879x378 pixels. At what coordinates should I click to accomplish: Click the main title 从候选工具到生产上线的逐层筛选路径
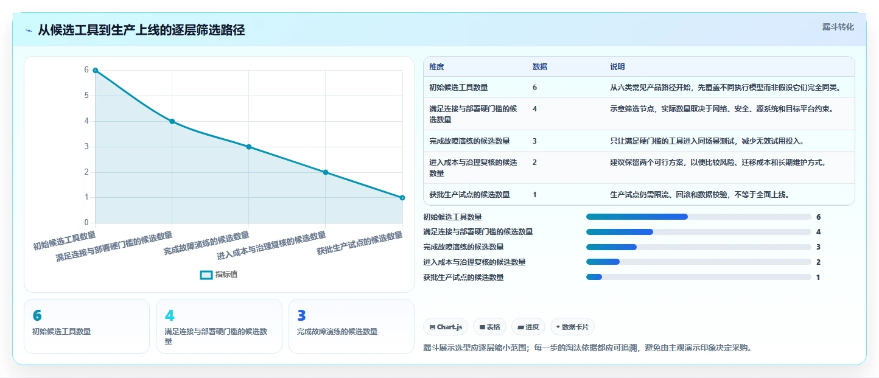[141, 30]
